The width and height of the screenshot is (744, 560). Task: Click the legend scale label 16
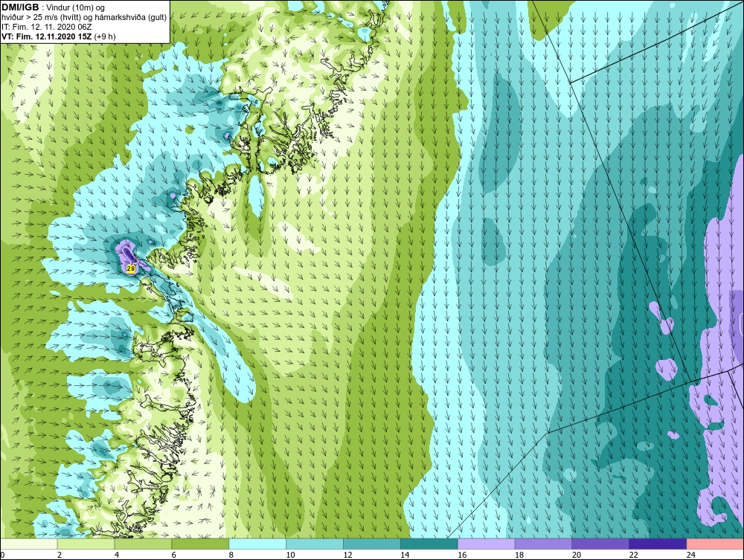click(x=462, y=555)
